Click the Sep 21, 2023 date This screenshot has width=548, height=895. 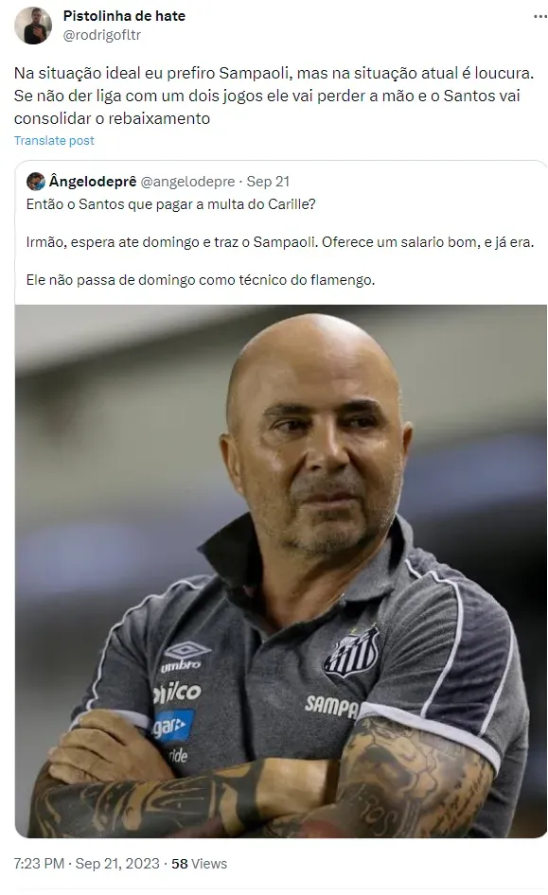pyautogui.click(x=117, y=864)
